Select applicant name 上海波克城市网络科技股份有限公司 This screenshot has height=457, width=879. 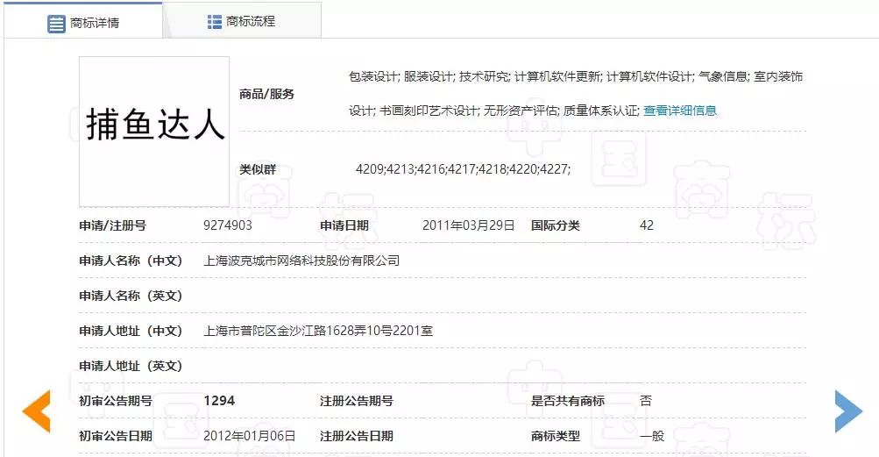tap(301, 261)
